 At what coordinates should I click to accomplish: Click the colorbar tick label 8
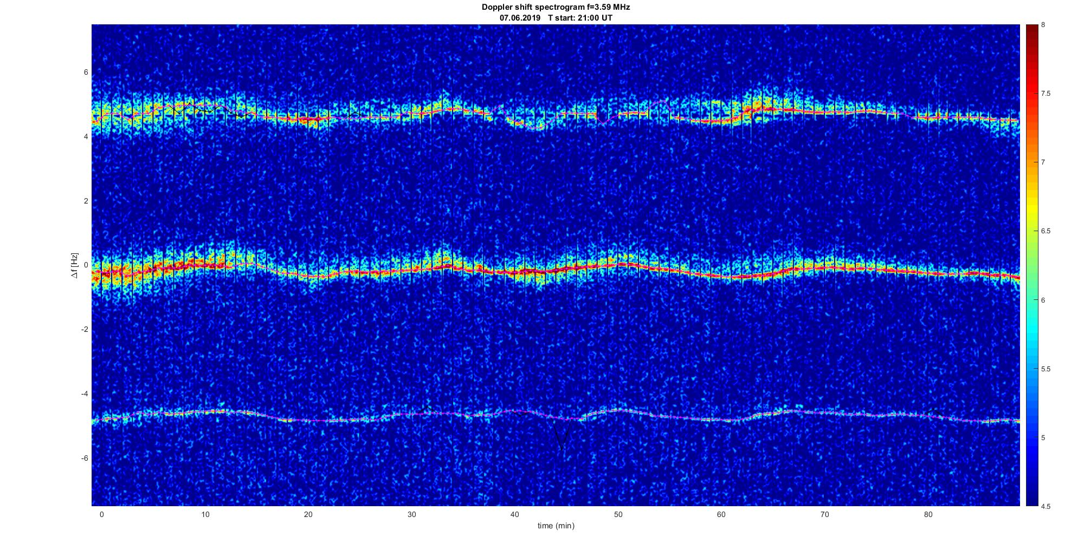[x=1043, y=25]
